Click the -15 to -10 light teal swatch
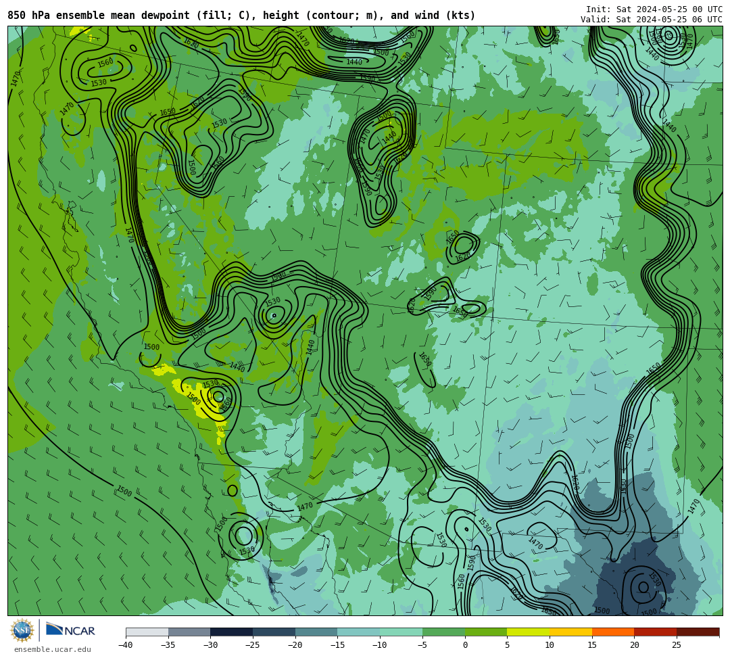The height and width of the screenshot is (658, 730). coord(359,632)
